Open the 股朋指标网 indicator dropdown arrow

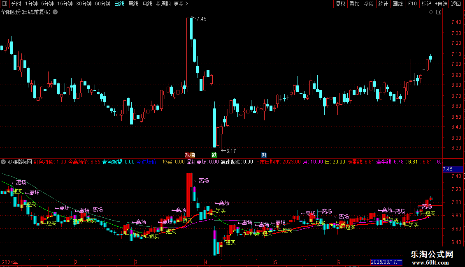3,162
